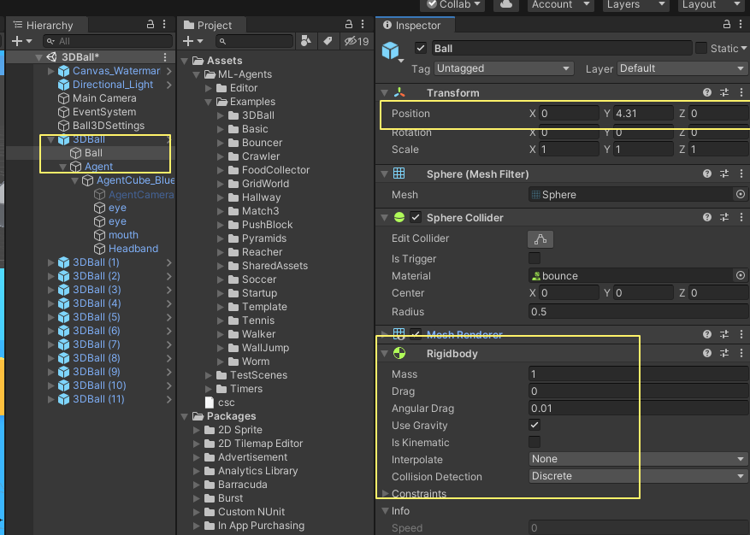Toggle hidden packages visibility count 19
The height and width of the screenshot is (535, 750).
(357, 41)
